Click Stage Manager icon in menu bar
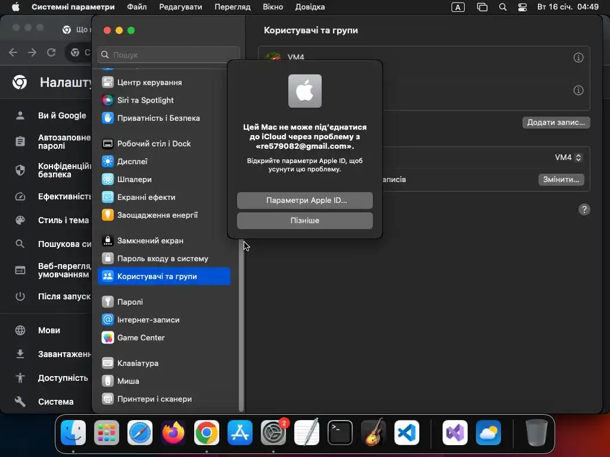Screen dimensions: 610x457 pos(482,7)
